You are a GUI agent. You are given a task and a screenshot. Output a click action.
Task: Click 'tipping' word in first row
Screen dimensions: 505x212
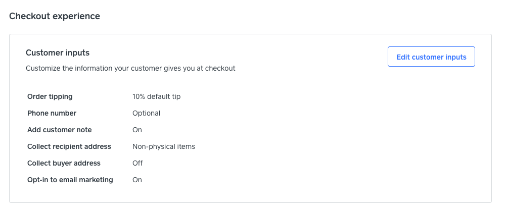click(x=61, y=96)
